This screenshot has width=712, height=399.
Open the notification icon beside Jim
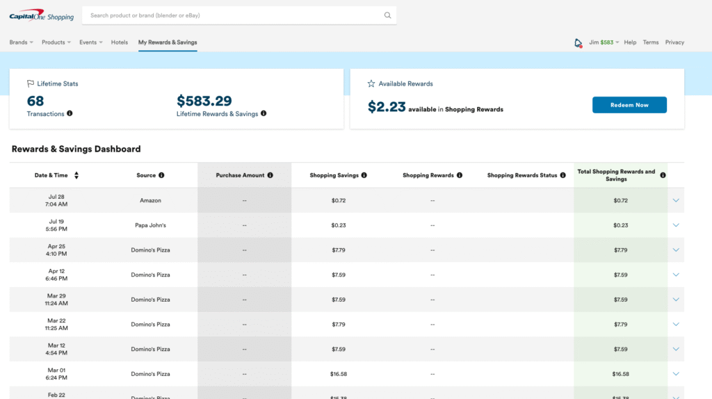tap(578, 43)
